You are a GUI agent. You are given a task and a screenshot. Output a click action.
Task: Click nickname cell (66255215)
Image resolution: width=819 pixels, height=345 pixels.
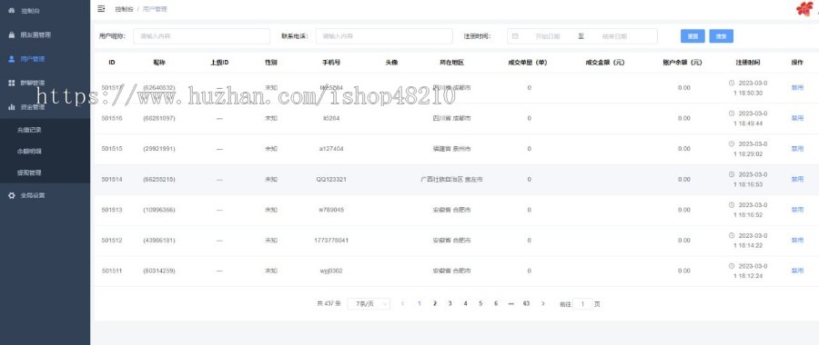pyautogui.click(x=158, y=179)
